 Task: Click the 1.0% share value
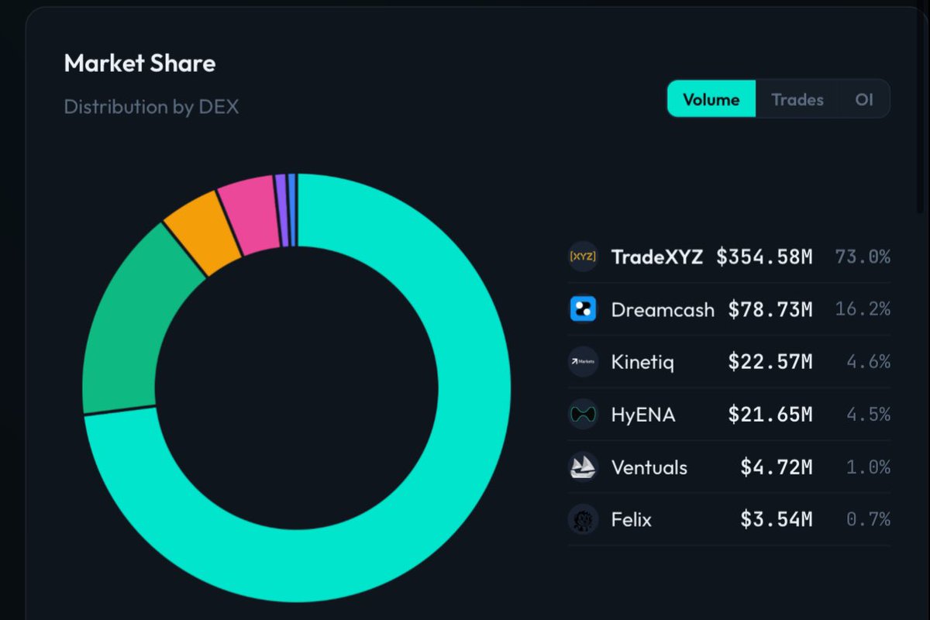[x=868, y=467]
